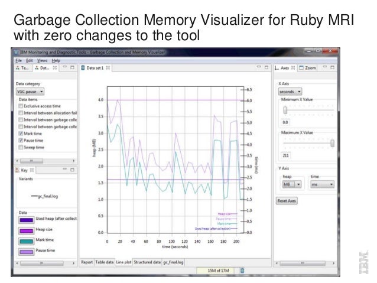Viewport: 377px width, 283px height.
Task: Click the Mark time color swatch
Action: (26, 242)
